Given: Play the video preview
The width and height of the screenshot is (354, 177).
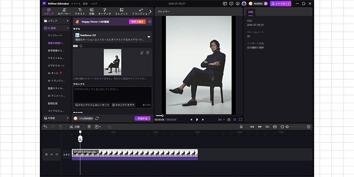Looking at the screenshot, I should (x=197, y=119).
